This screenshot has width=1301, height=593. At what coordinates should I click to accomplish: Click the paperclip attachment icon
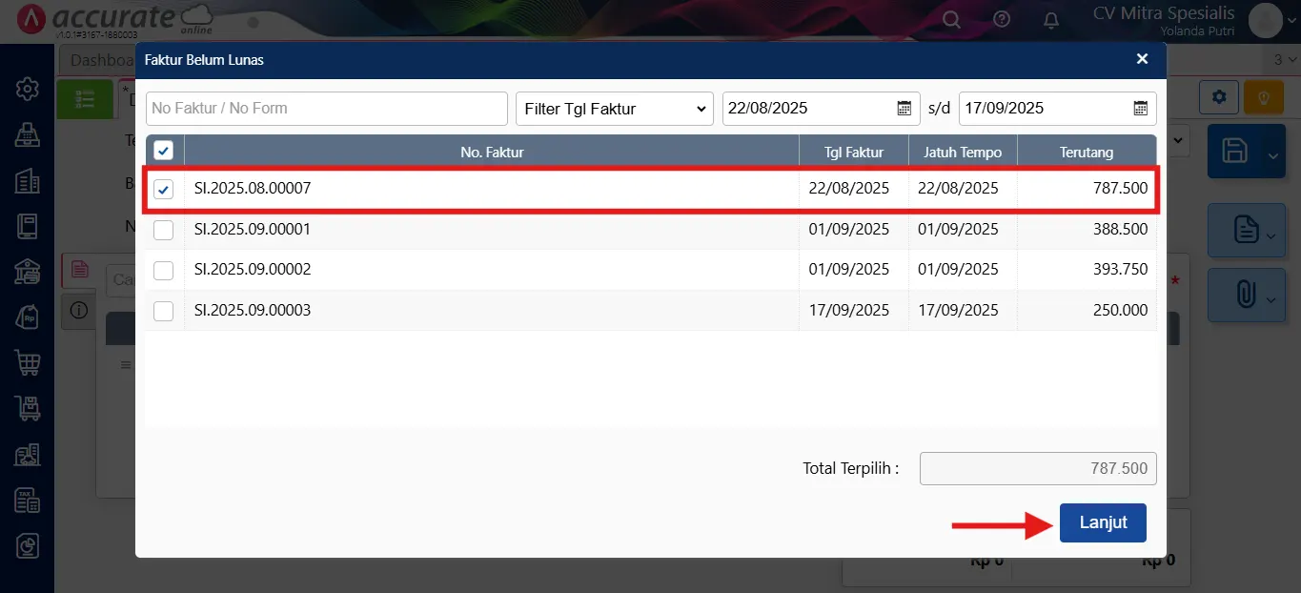1245,295
